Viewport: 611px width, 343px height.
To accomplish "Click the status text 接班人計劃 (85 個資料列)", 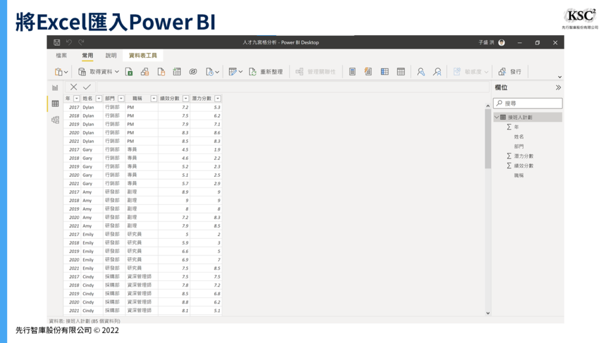I will [93, 321].
